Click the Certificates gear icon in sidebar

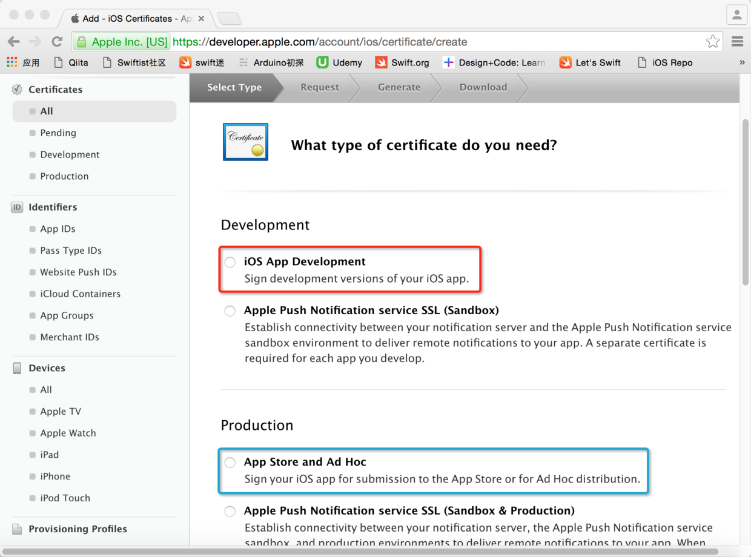click(x=17, y=90)
